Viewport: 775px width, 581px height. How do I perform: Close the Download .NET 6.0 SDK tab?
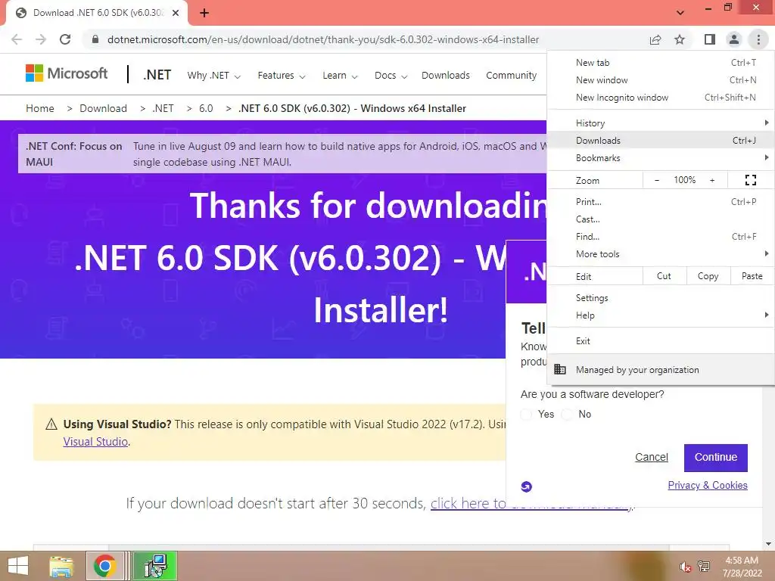click(x=176, y=13)
